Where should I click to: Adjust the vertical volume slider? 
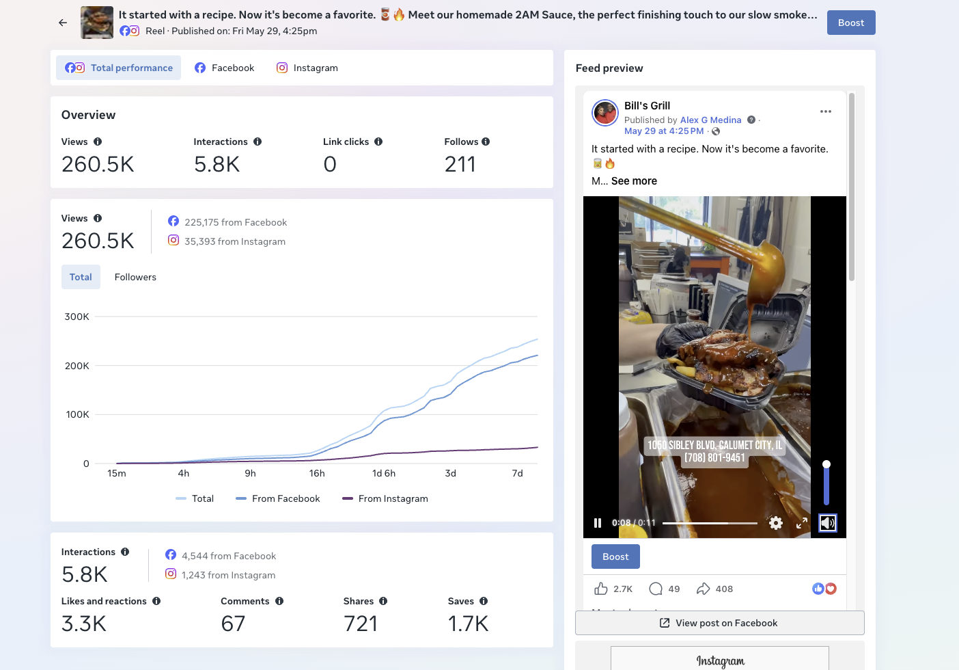pos(826,484)
